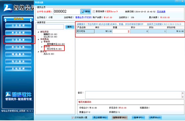
Task: Click the ¥5.00 unit price cell
Action: (x=103, y=31)
